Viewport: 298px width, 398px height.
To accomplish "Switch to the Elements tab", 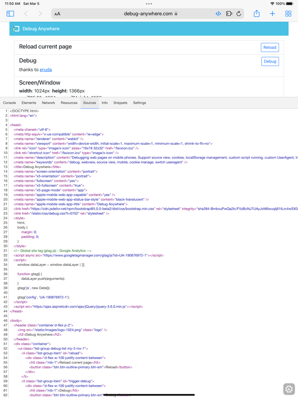I will 29,103.
